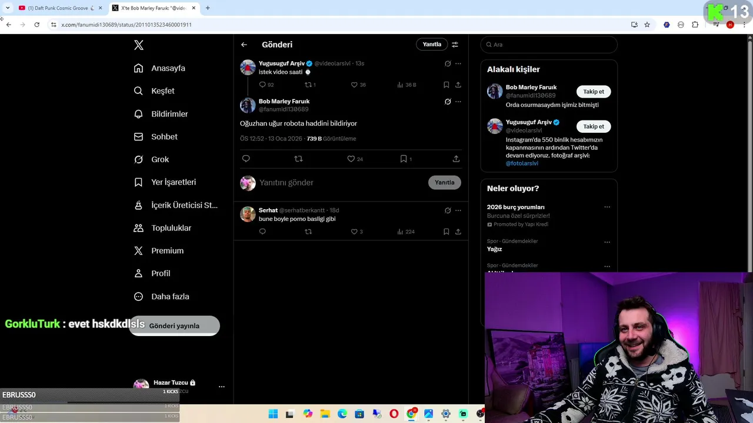
Task: Repost Serhat's comment
Action: pyautogui.click(x=308, y=231)
